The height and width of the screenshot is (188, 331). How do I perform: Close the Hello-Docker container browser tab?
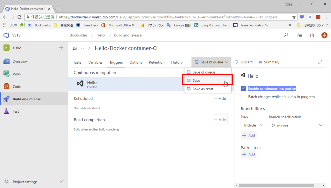tap(49, 9)
